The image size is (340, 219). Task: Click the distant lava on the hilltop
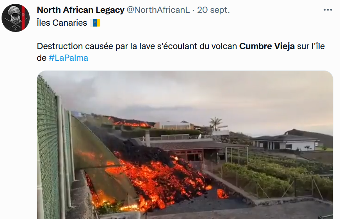[x=132, y=124]
